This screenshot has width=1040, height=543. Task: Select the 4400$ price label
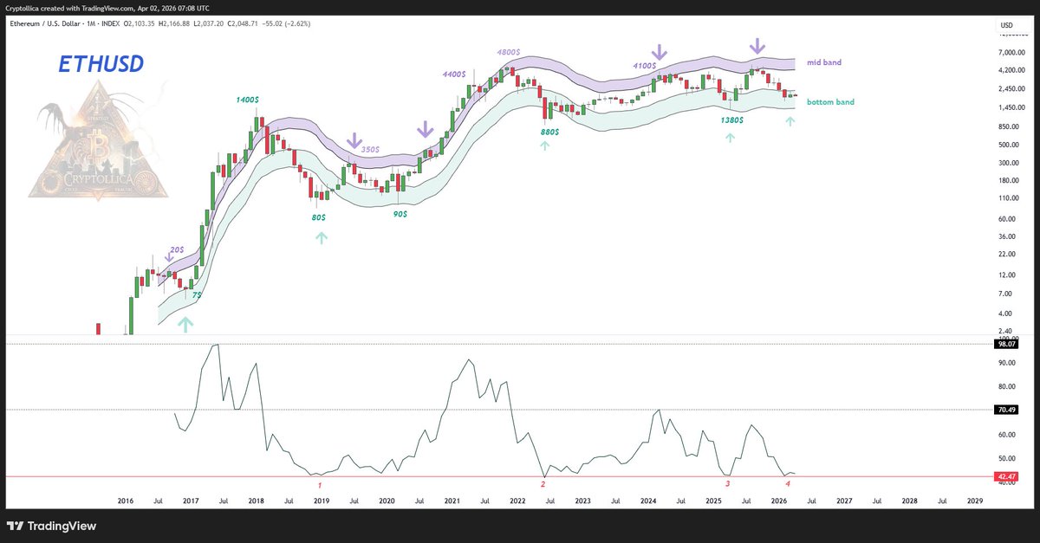[454, 74]
